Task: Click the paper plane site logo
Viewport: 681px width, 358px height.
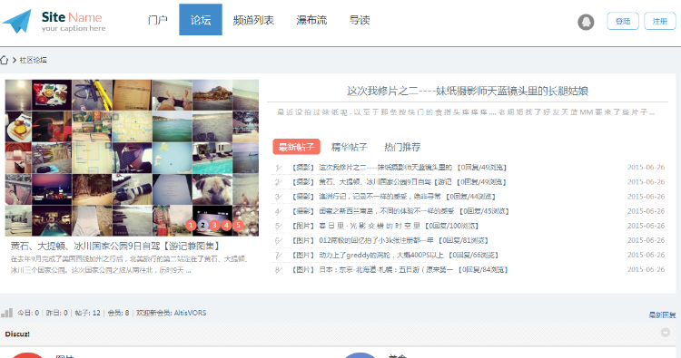Action: pyautogui.click(x=17, y=21)
